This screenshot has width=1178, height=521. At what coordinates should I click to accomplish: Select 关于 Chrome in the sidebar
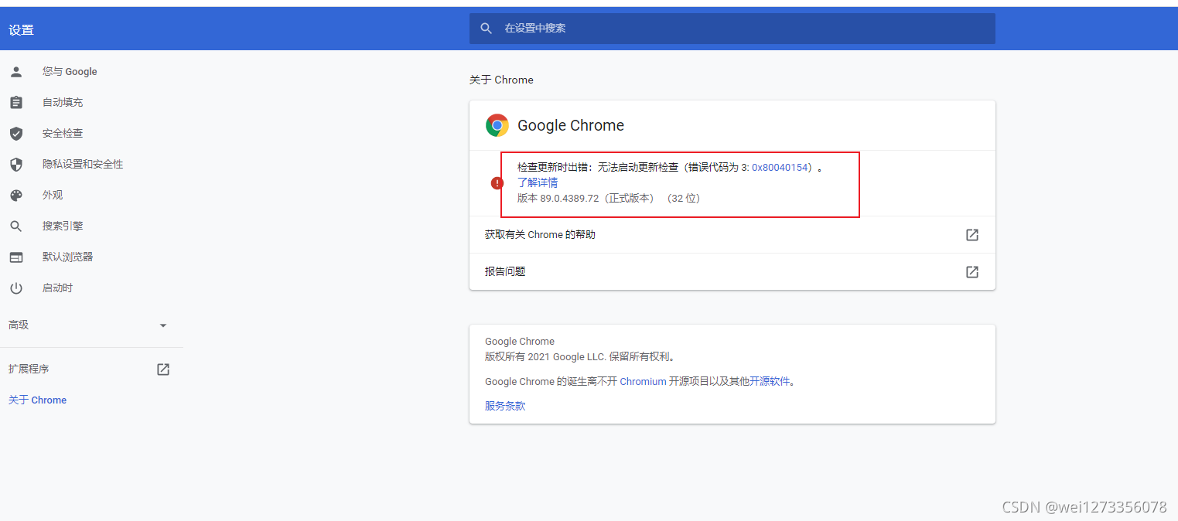[x=37, y=400]
